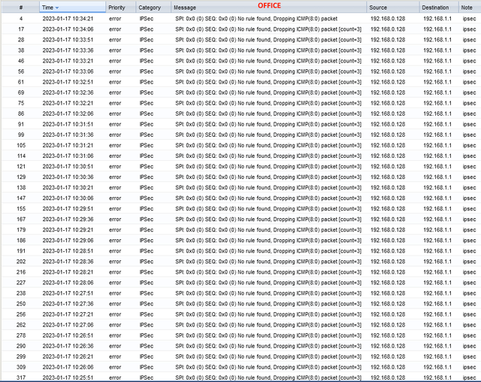
Task: Click the ipsec note in row 147
Action: (469, 199)
